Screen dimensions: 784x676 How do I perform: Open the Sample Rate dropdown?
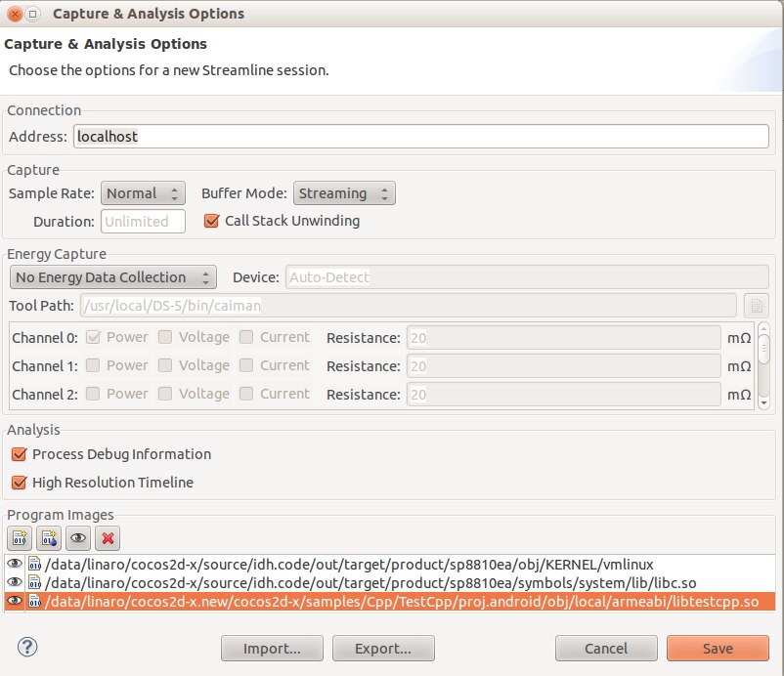144,193
